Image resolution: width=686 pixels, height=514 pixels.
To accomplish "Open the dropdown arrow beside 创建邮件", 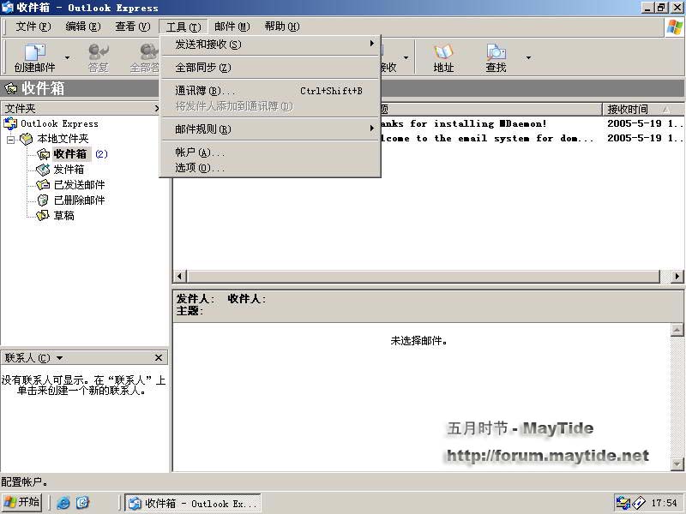I will 68,58.
